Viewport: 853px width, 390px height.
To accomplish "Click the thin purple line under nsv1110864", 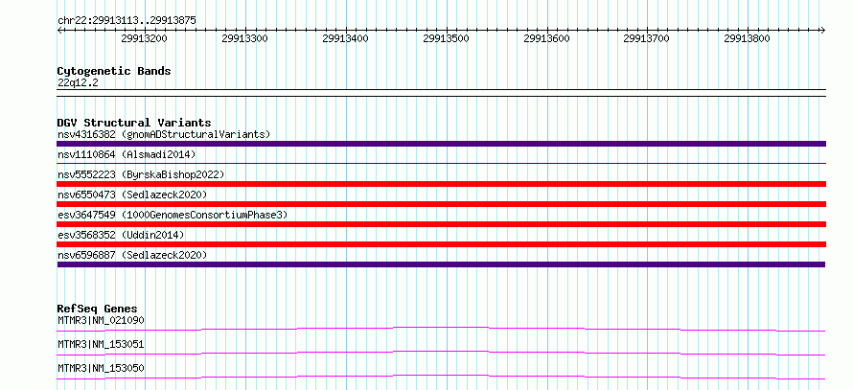I will [x=441, y=163].
